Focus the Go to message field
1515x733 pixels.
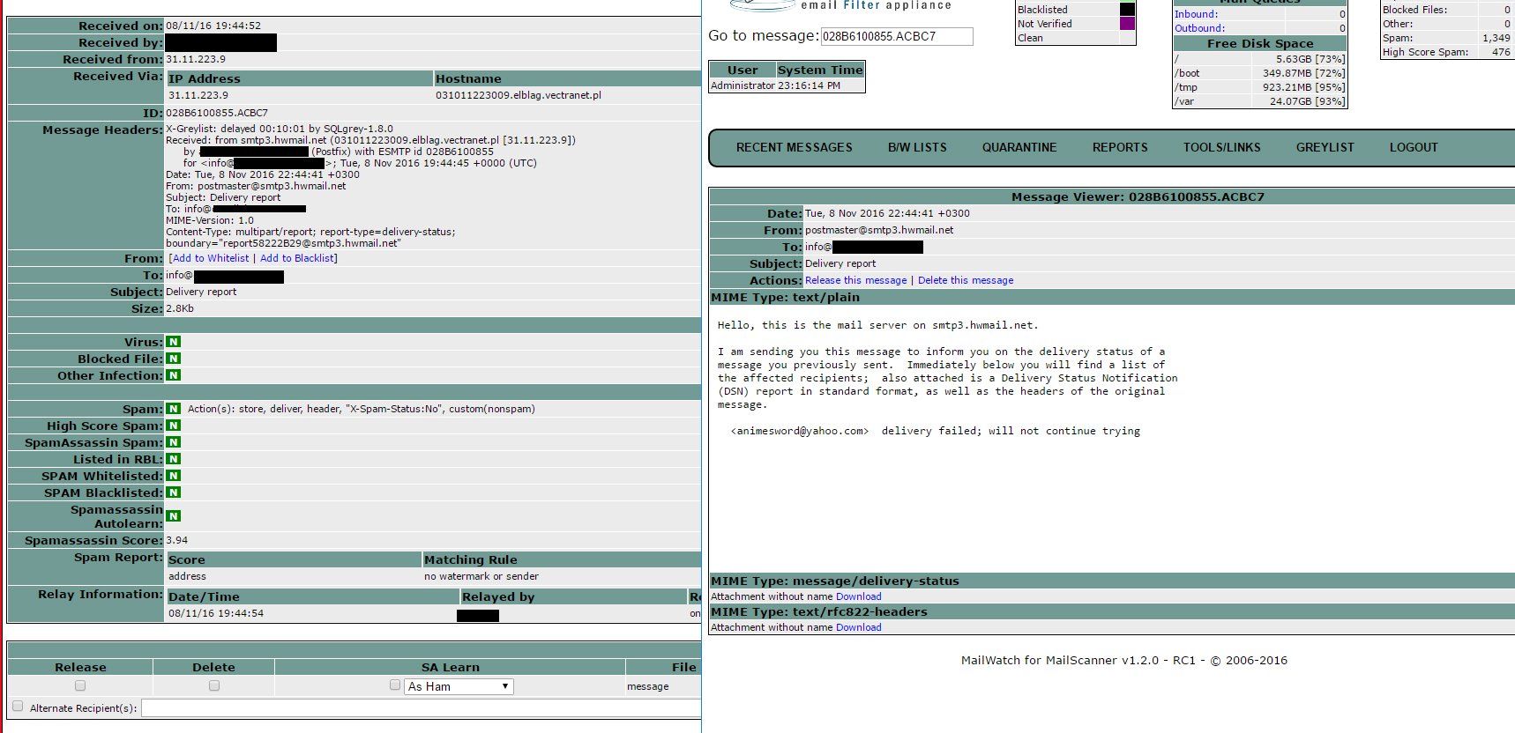[897, 36]
